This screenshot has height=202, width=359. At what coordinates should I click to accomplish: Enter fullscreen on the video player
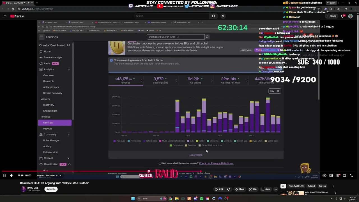(x=351, y=175)
